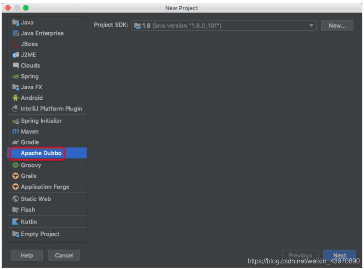Screen dimensions: 364x269
Task: Click the Application Forge icon
Action: (x=16, y=187)
